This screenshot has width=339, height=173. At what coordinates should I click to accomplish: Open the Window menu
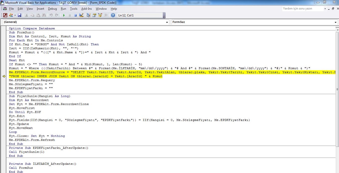point(101,9)
